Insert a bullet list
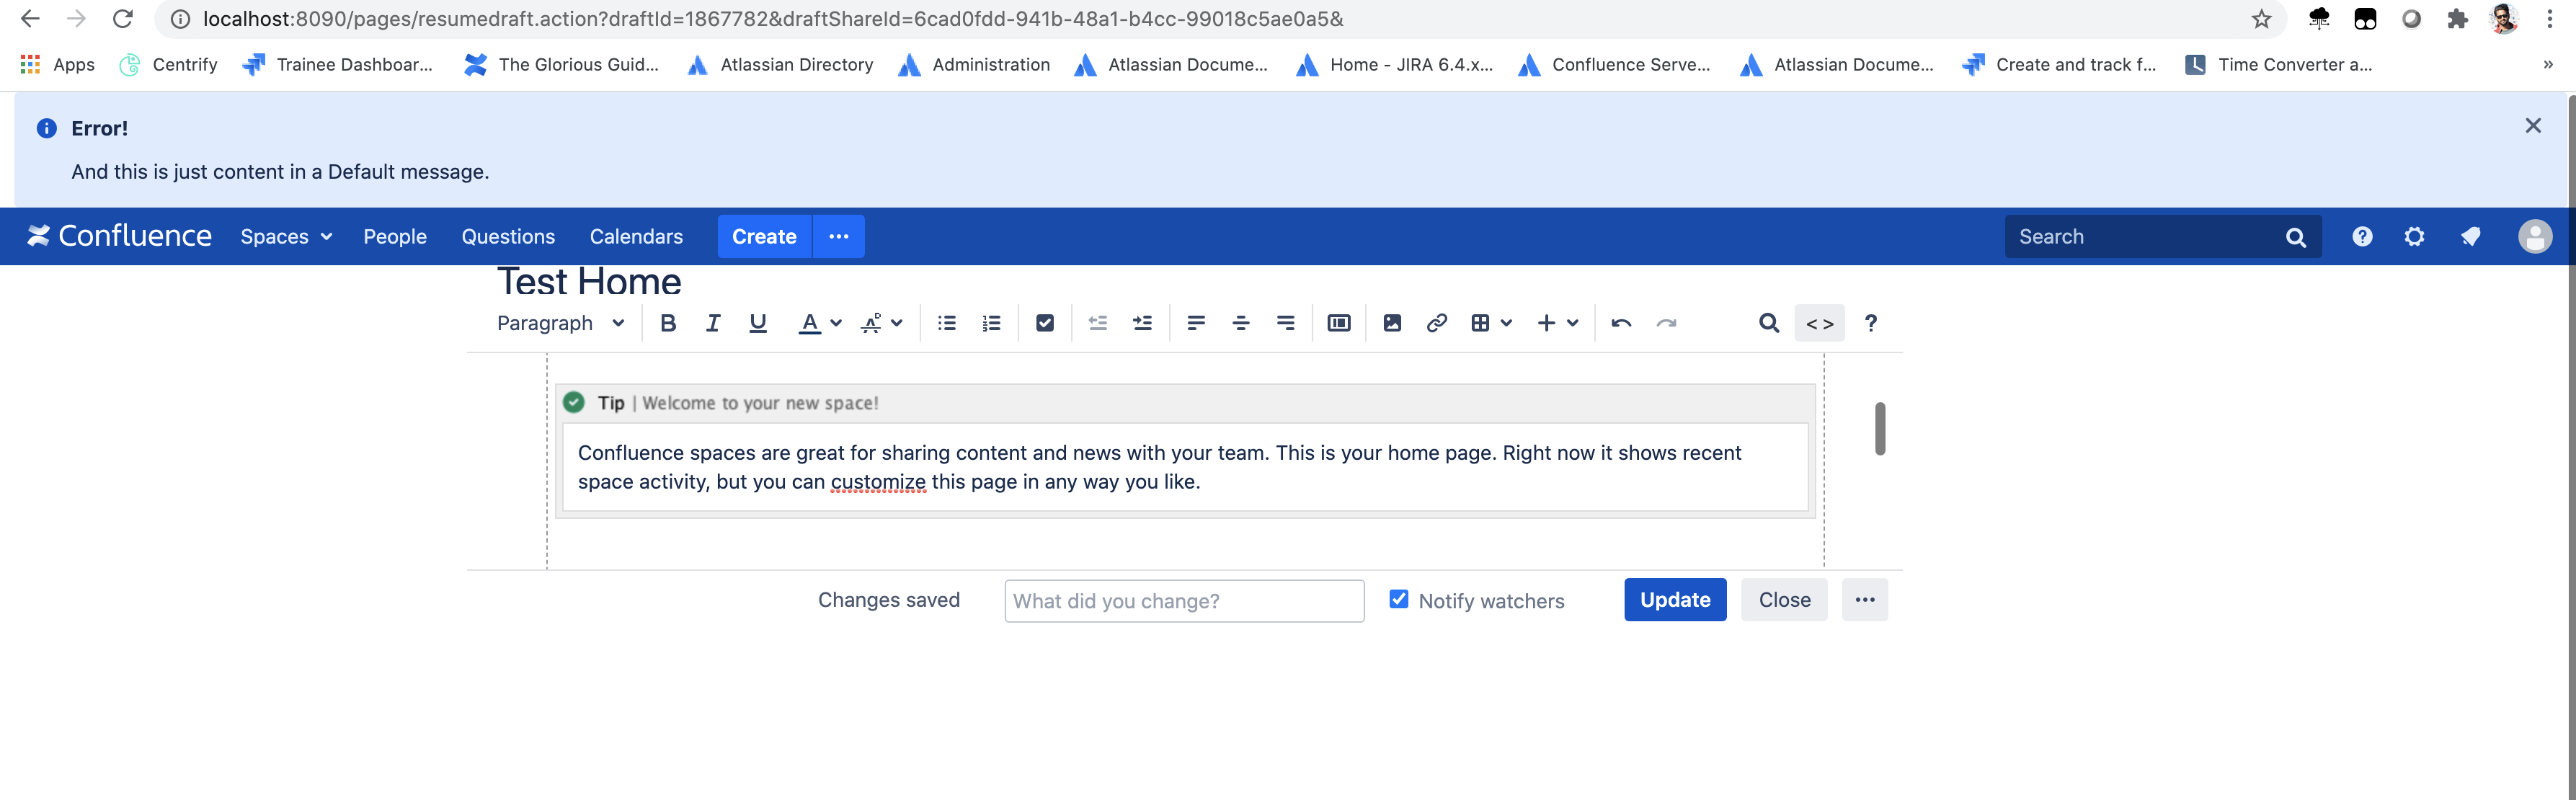This screenshot has height=800, width=2576. pyautogui.click(x=946, y=323)
